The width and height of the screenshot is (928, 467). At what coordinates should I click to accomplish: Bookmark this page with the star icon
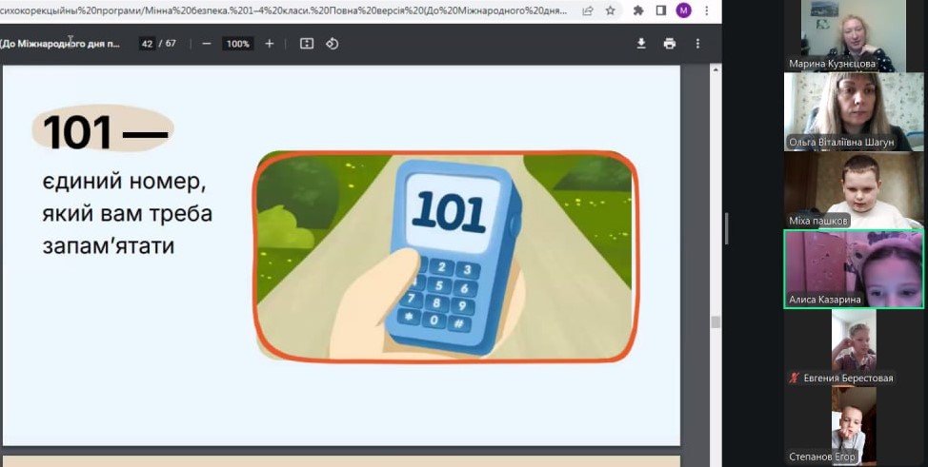click(611, 10)
